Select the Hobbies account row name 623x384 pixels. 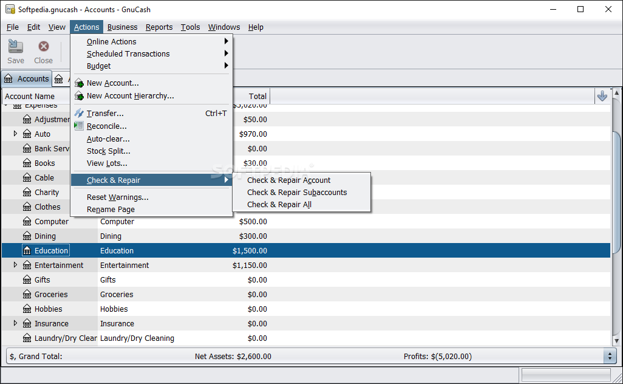click(48, 309)
